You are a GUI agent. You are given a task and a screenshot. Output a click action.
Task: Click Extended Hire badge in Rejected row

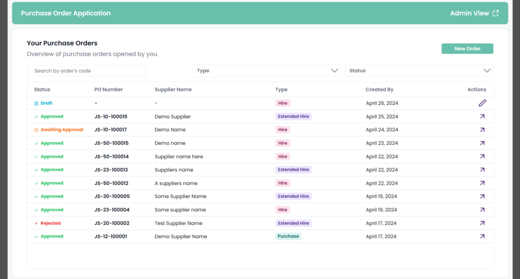point(293,223)
